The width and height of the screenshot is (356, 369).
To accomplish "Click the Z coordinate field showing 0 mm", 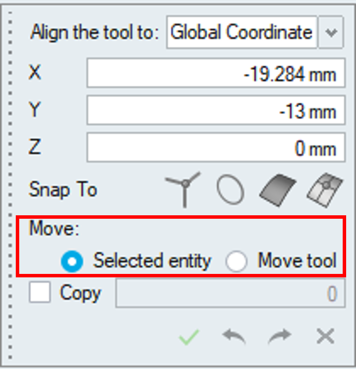I will (216, 148).
